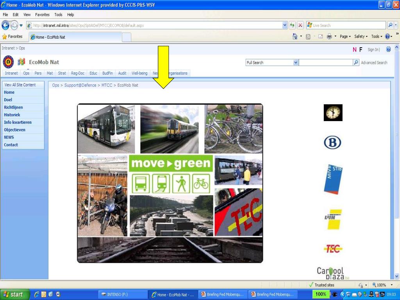Click the browser Back arrow button
The image size is (400, 300).
(5, 25)
